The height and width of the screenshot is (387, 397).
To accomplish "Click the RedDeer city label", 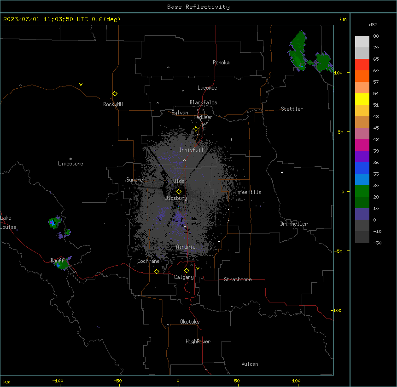I will click(x=203, y=117).
